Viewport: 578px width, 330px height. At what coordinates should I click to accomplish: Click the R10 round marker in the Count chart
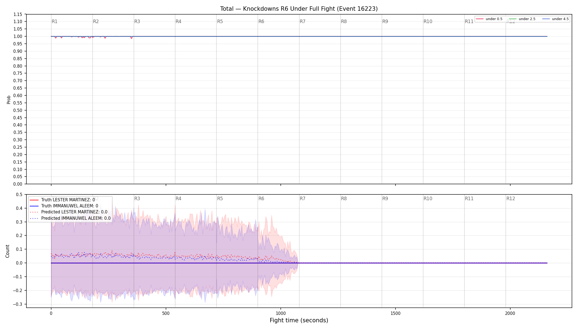tap(428, 199)
